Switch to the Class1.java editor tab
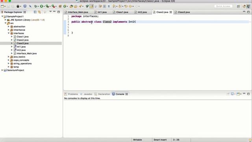The image size is (252, 142). tap(120, 12)
